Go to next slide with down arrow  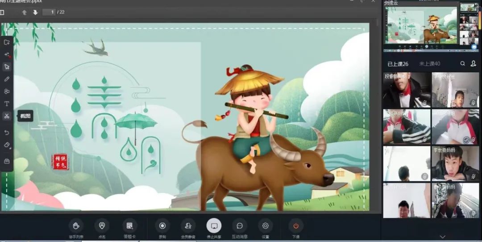tap(35, 13)
